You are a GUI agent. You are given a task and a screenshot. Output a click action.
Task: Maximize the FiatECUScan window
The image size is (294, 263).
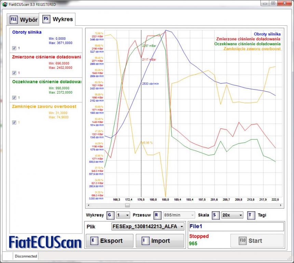[x=273, y=3]
